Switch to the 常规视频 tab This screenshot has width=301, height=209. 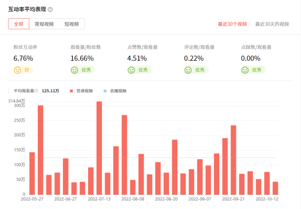point(44,24)
